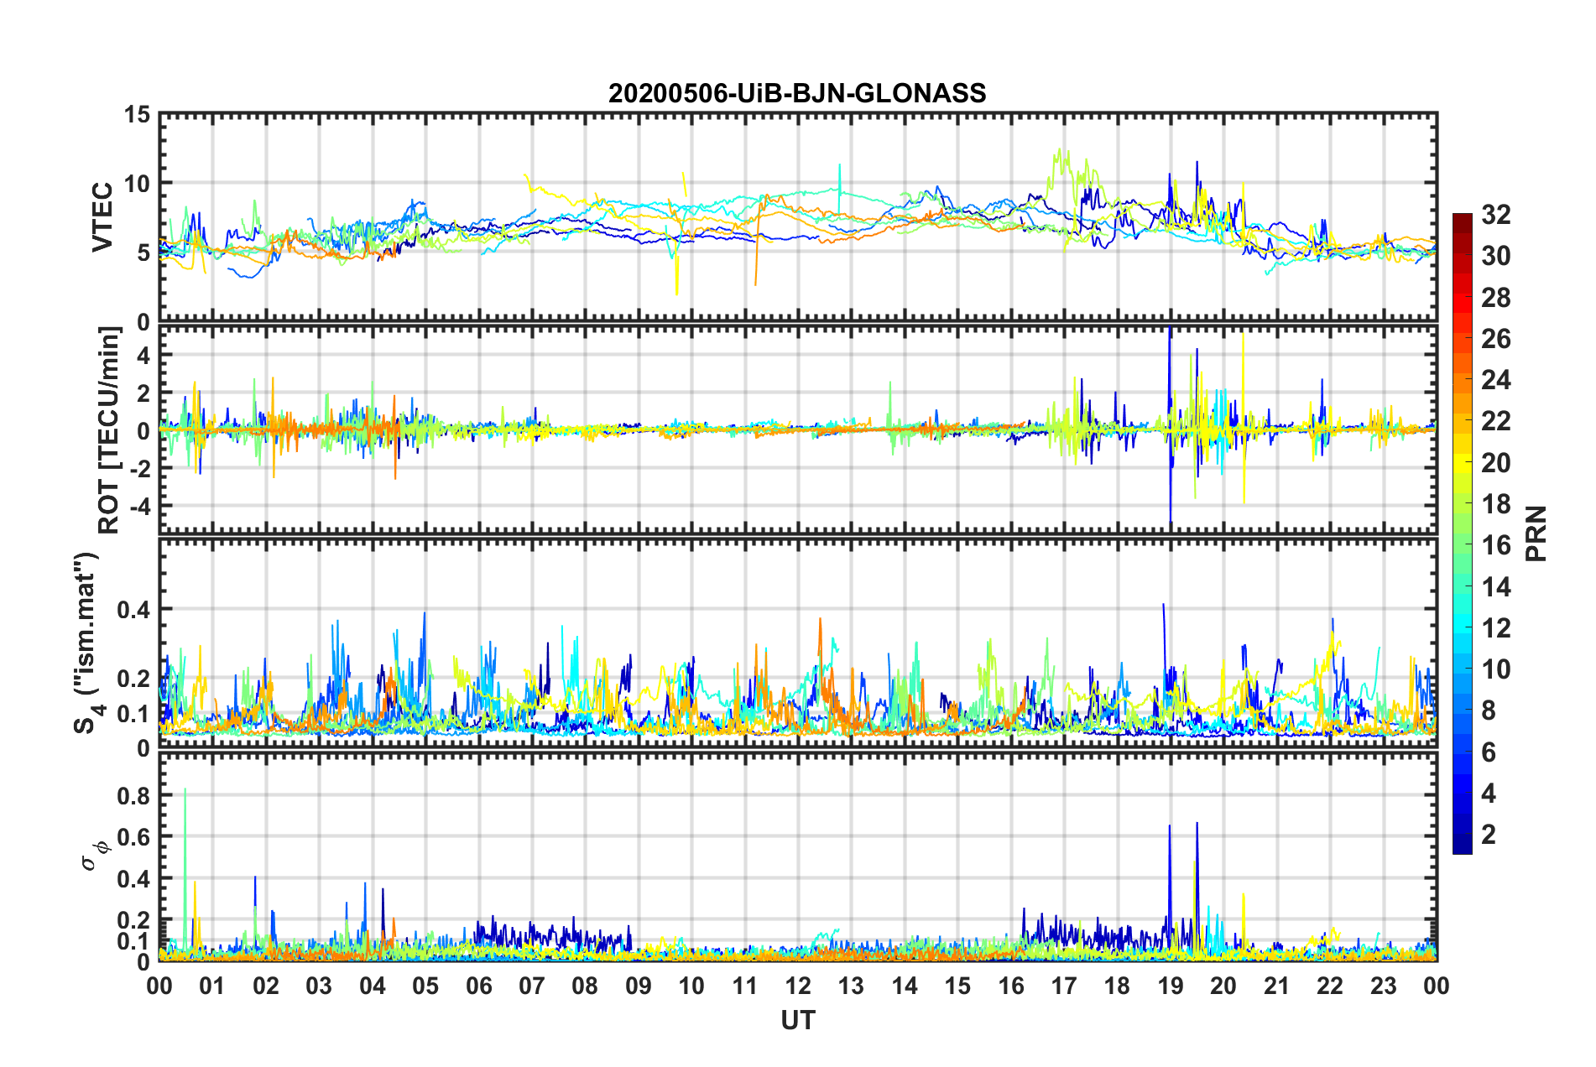This screenshot has height=1067, width=1596.
Task: Click the PRN colorbar
Action: (1462, 533)
